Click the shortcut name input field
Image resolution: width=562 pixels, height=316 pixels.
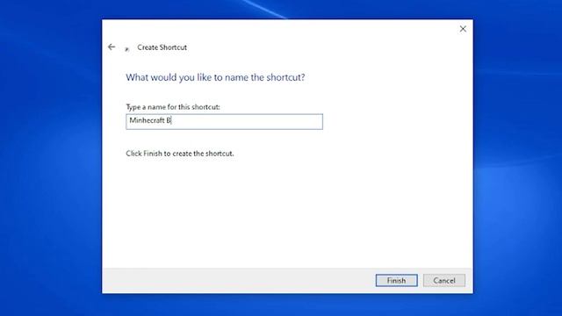pos(225,121)
